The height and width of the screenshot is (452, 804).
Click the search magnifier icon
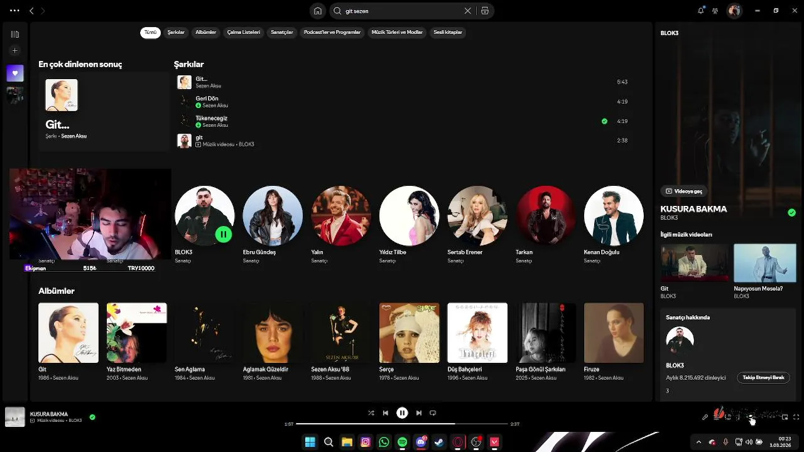338,11
